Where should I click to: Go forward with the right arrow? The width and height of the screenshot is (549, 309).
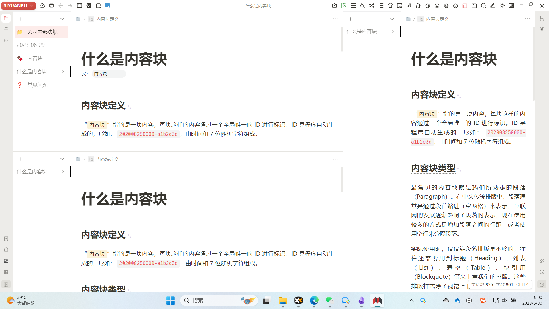click(70, 6)
